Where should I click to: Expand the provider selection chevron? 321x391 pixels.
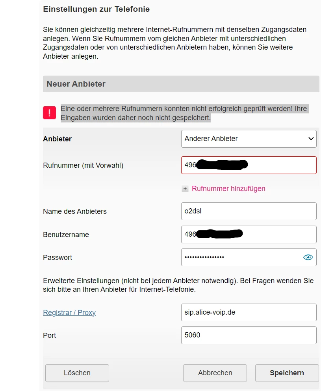click(311, 139)
